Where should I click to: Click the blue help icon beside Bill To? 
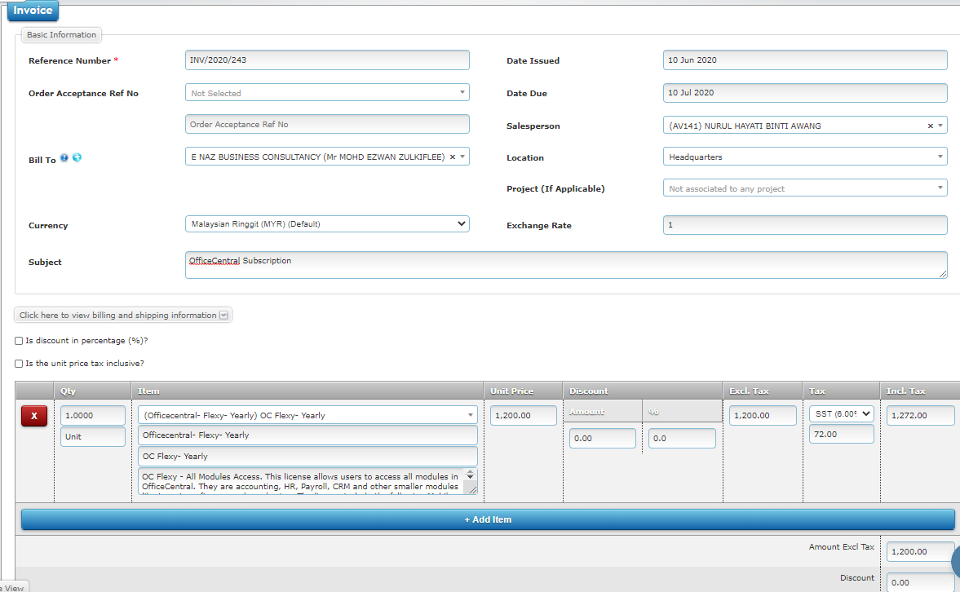tap(64, 158)
